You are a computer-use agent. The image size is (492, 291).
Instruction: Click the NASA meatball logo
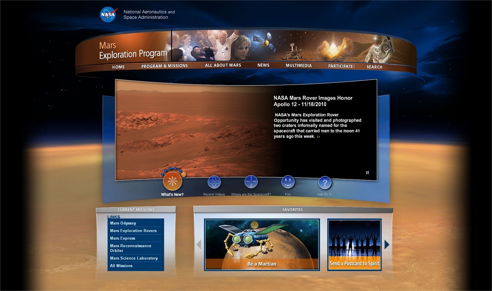click(x=108, y=14)
